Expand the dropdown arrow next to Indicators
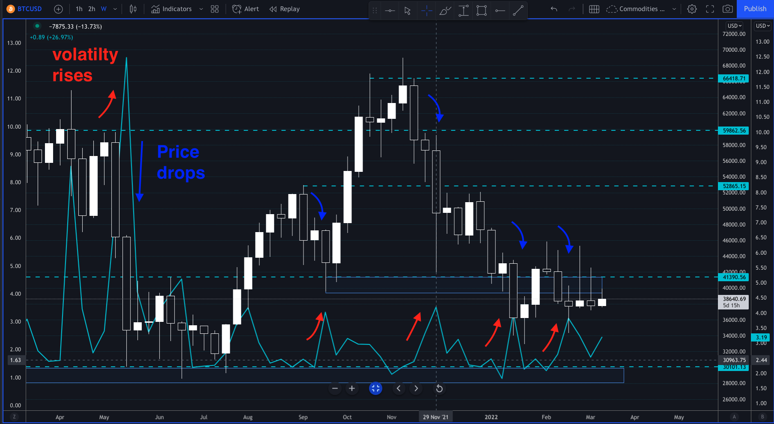774x424 pixels. coord(201,9)
